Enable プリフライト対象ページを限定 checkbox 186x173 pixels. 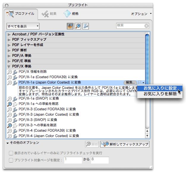click(11, 160)
